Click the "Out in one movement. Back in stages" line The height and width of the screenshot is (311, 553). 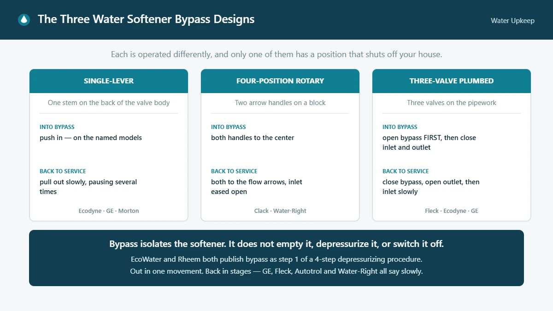coord(276,271)
